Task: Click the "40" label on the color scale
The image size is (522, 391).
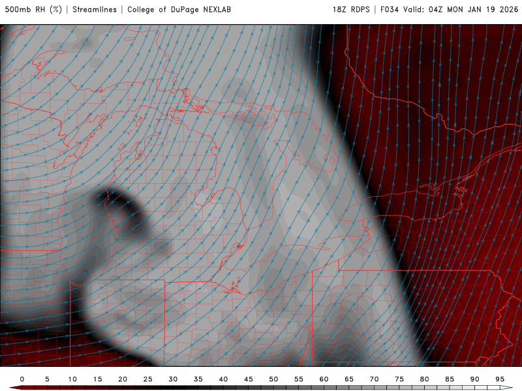Action: click(223, 379)
